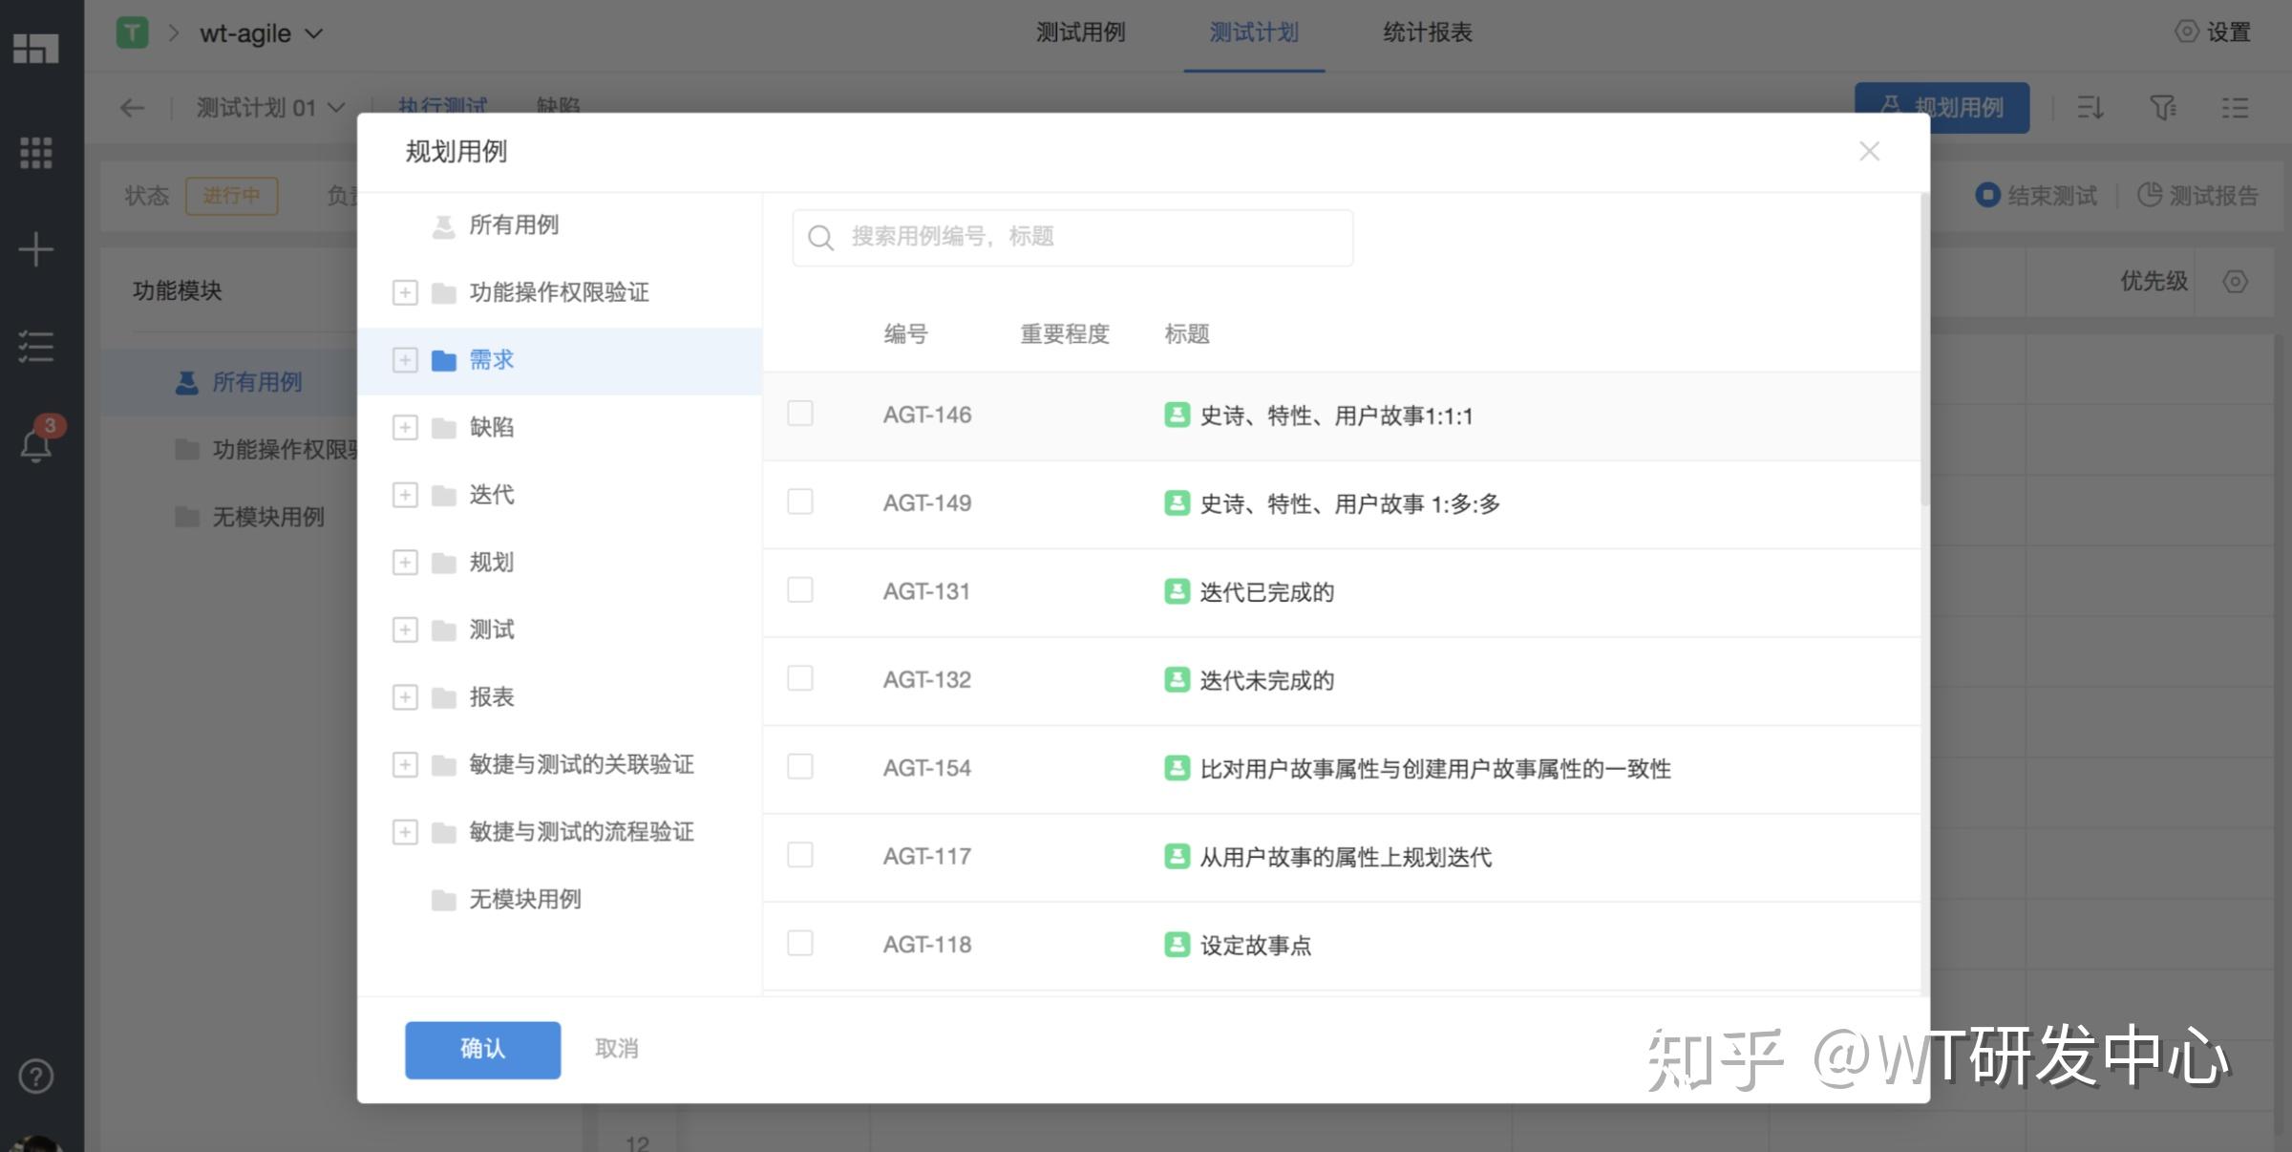Check the AGT-146 checkbox
Image resolution: width=2292 pixels, height=1152 pixels.
tap(800, 413)
